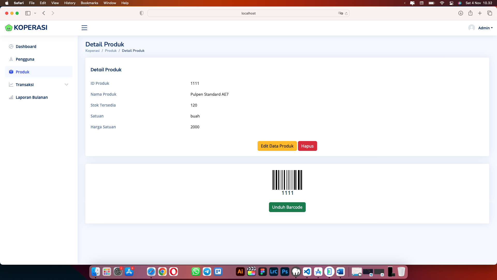Click the Edit Data Produk button
Viewport: 497px width, 280px height.
pos(277,146)
